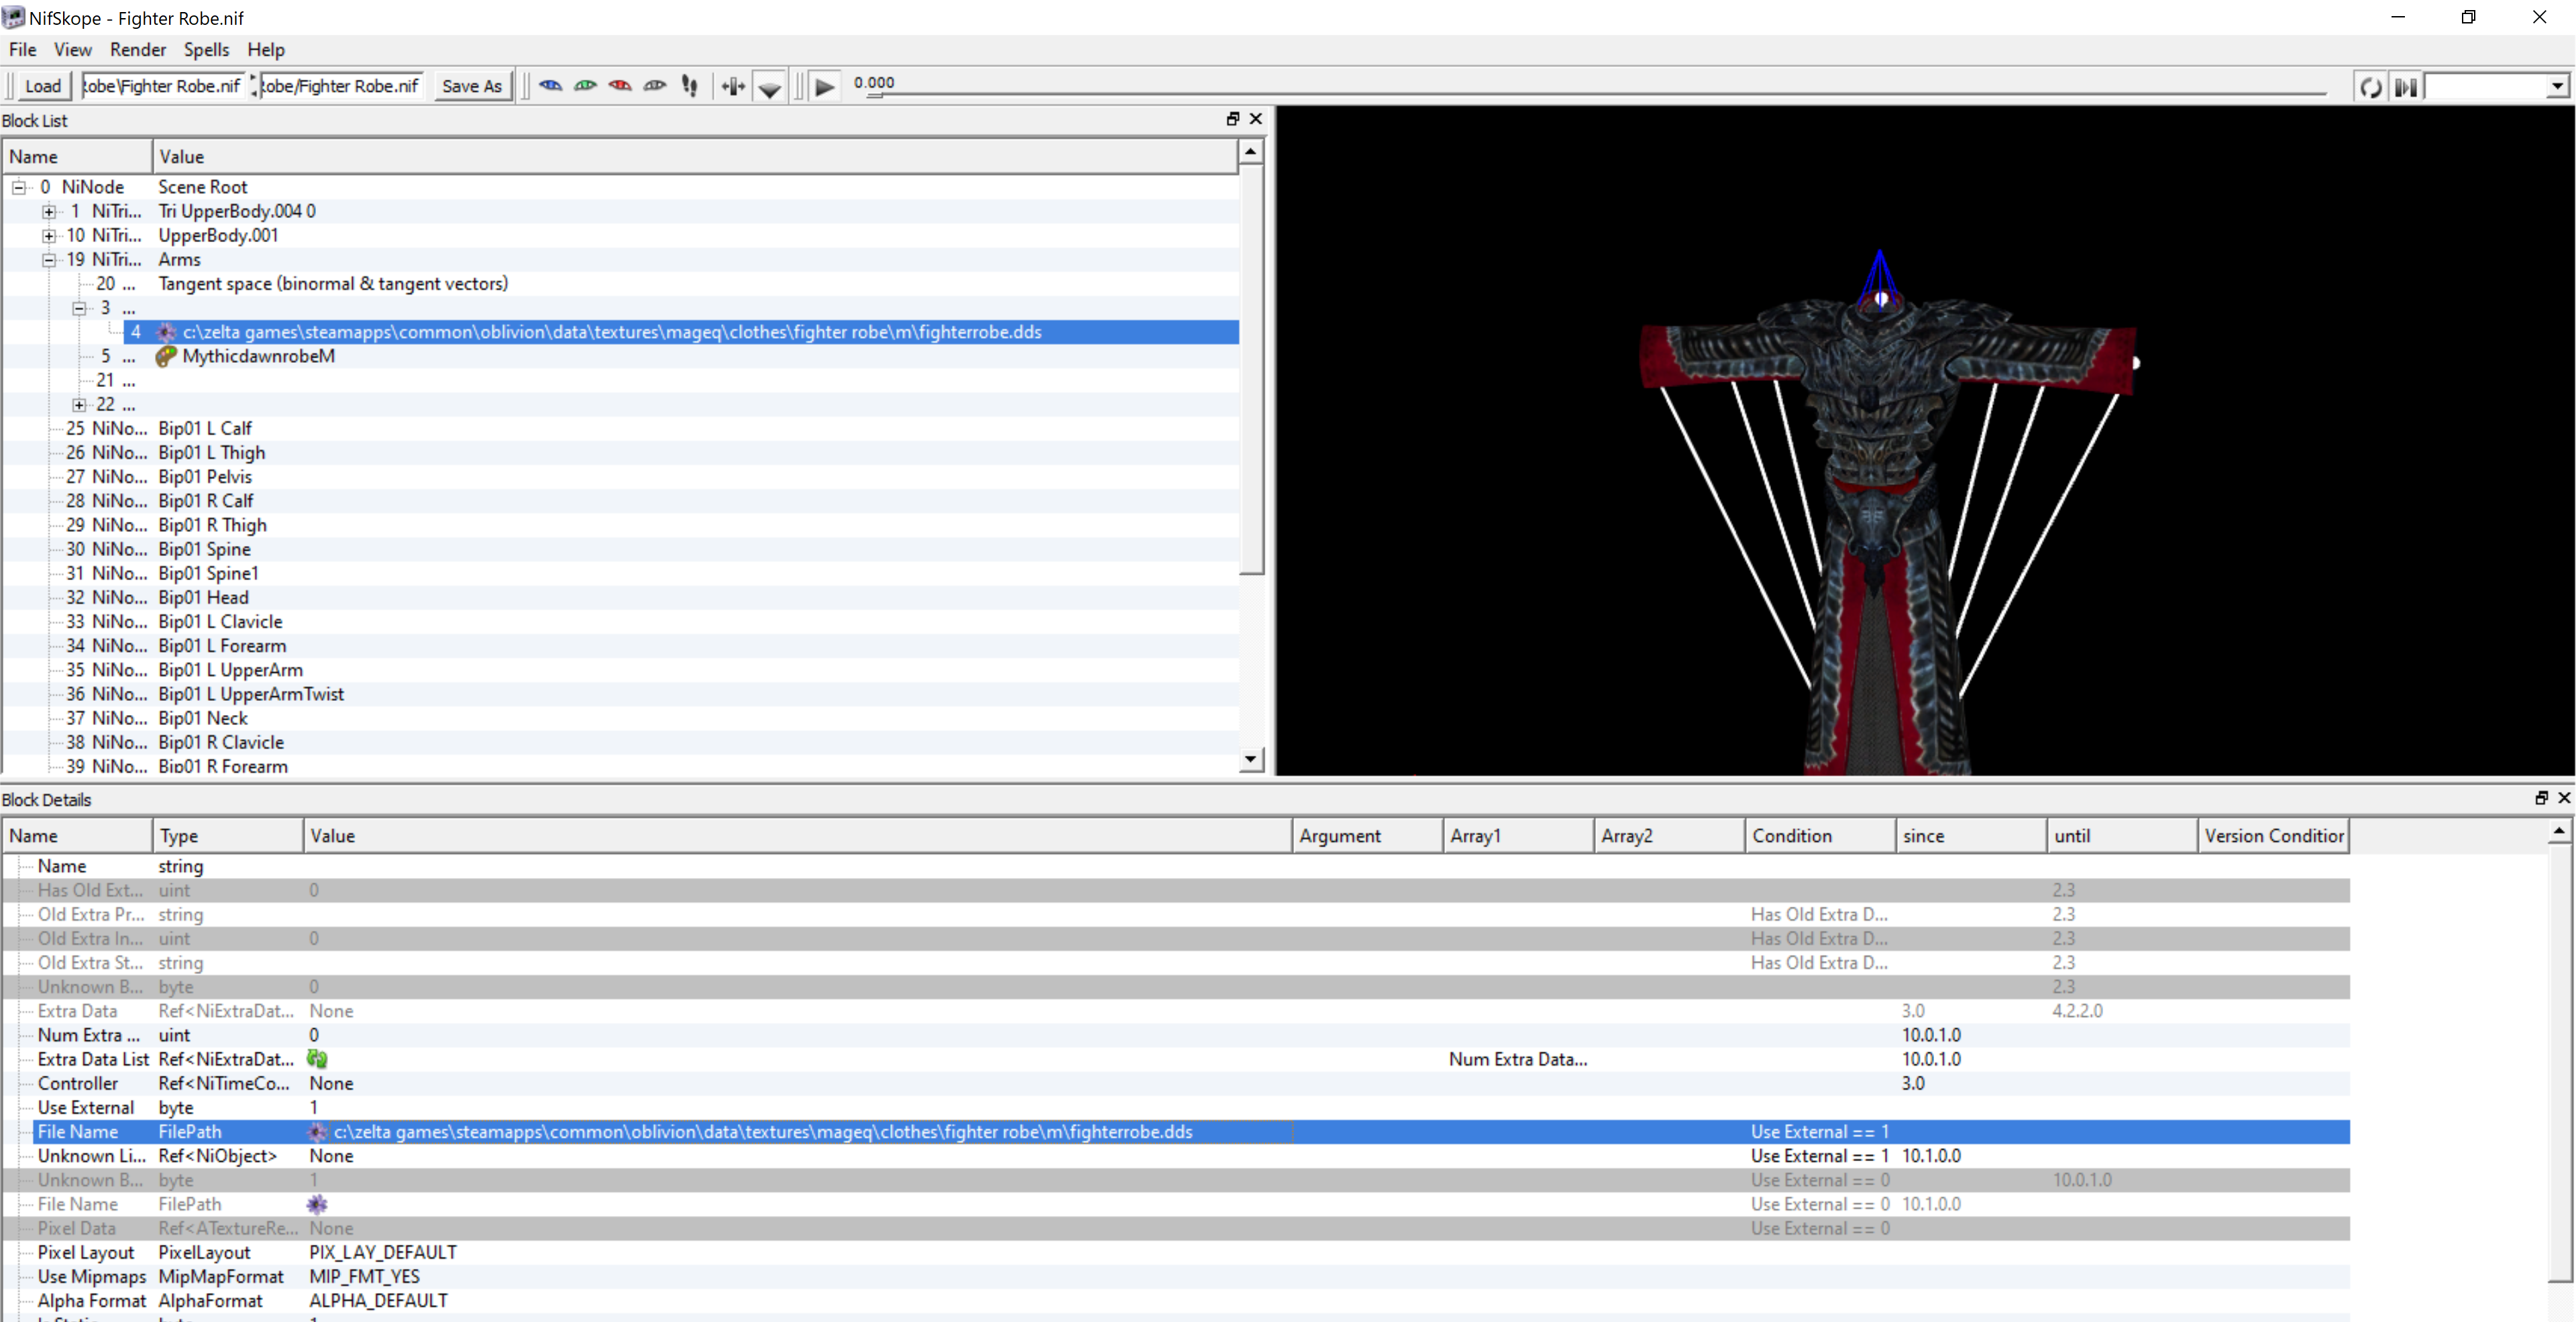Click the MythicdawnrobeM material palette icon
This screenshot has width=2576, height=1322.
166,356
